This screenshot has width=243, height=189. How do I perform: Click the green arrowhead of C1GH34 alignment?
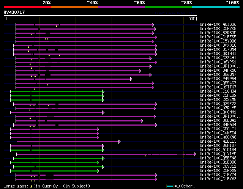(x=103, y=92)
